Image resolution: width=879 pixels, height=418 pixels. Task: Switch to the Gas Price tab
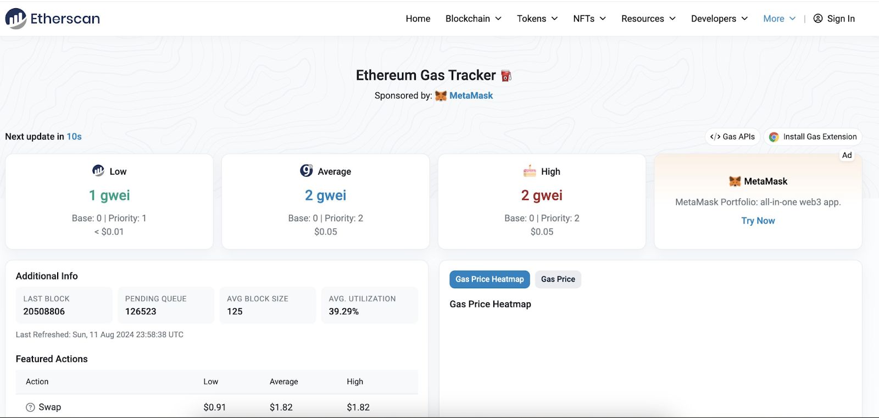pyautogui.click(x=558, y=279)
